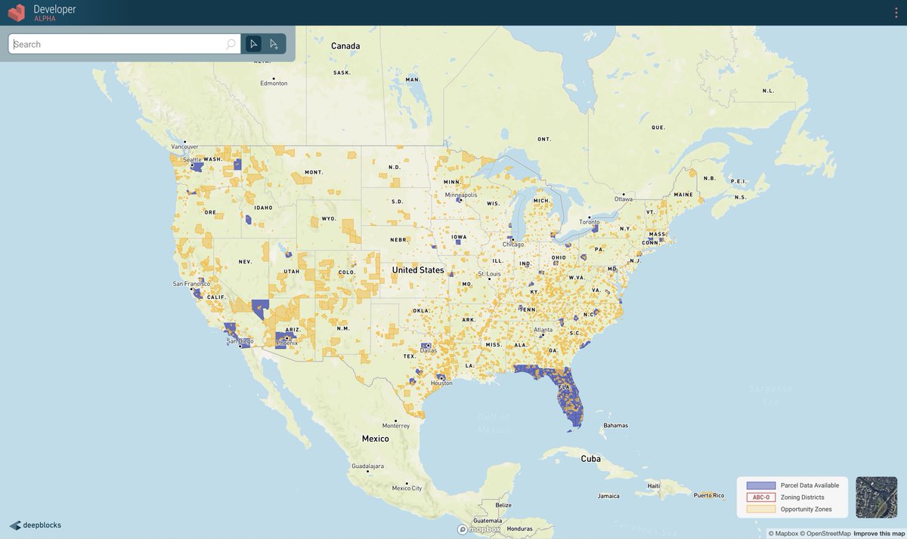The image size is (907, 539).
Task: Select the single-select cursor tool
Action: [x=253, y=44]
